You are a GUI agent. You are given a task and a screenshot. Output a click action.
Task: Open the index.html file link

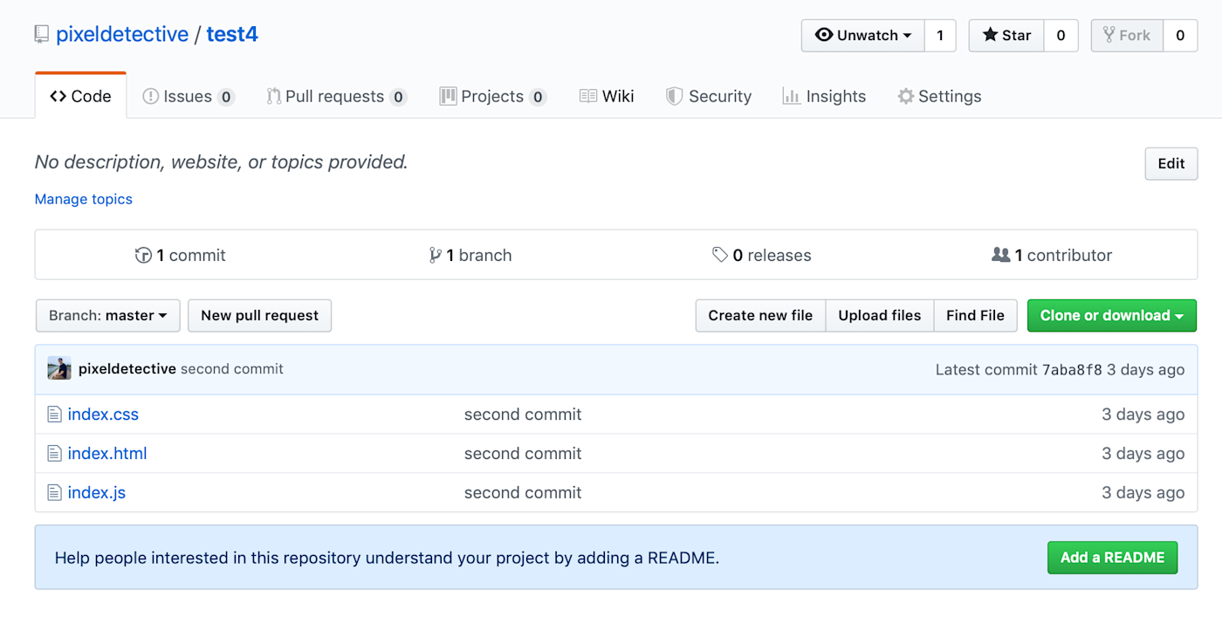pyautogui.click(x=107, y=453)
